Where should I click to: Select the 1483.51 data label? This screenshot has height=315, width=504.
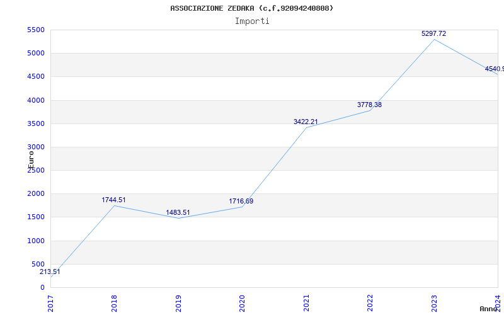tap(178, 212)
